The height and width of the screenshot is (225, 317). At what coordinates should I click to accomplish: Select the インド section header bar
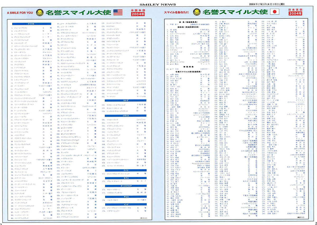pos(125,204)
